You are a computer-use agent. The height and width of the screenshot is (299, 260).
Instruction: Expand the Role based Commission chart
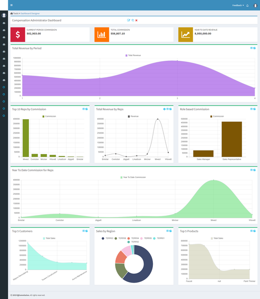coord(255,109)
